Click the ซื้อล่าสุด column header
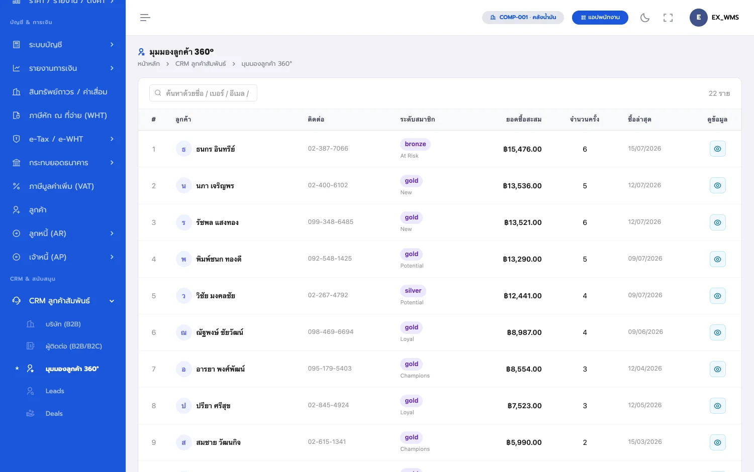Image resolution: width=754 pixels, height=472 pixels. tap(639, 120)
